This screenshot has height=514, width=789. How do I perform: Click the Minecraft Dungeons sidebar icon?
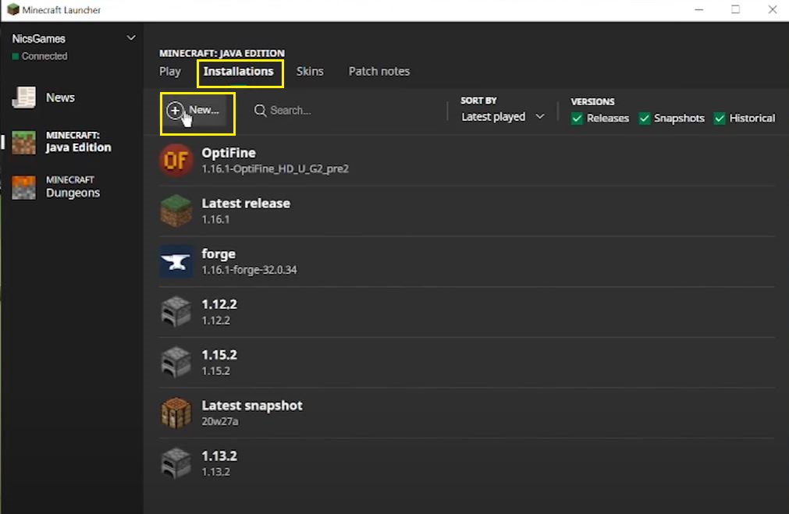pyautogui.click(x=23, y=187)
